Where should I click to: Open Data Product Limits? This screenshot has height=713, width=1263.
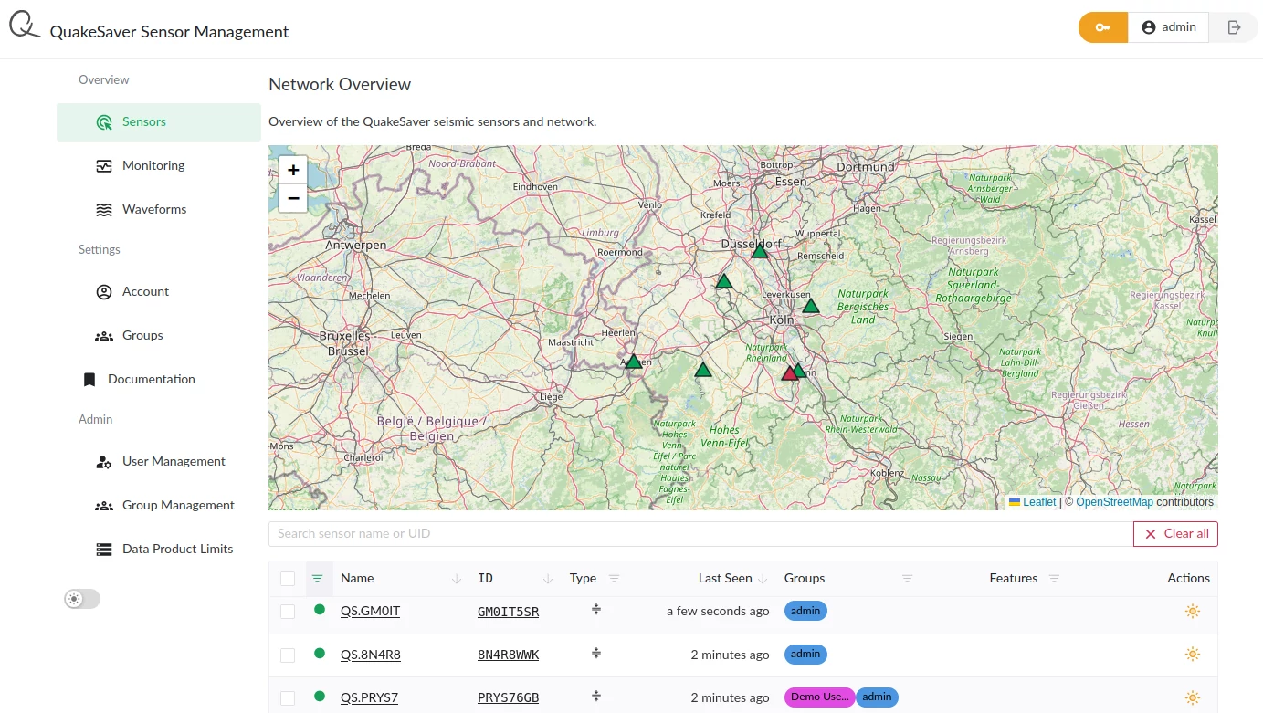pyautogui.click(x=159, y=550)
